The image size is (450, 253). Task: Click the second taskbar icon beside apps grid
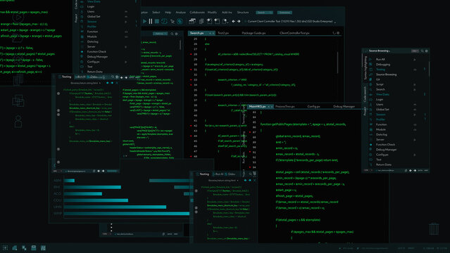coord(15,248)
